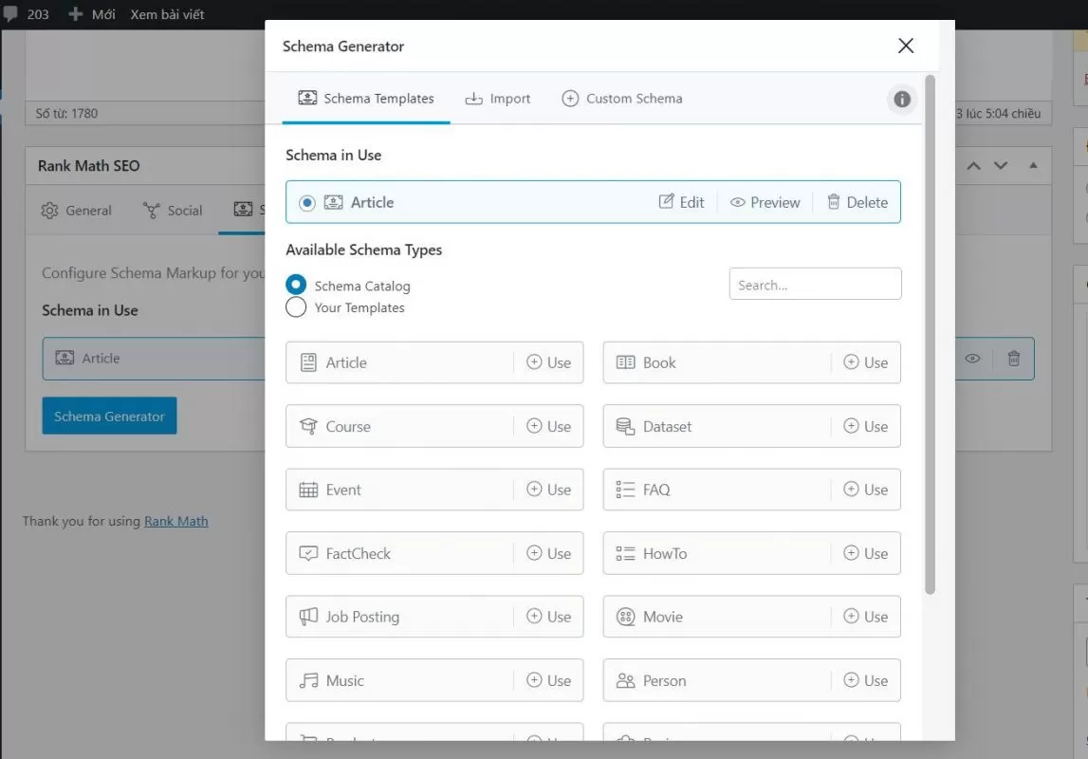Click the Course graduation cap icon
The width and height of the screenshot is (1088, 759).
(308, 426)
